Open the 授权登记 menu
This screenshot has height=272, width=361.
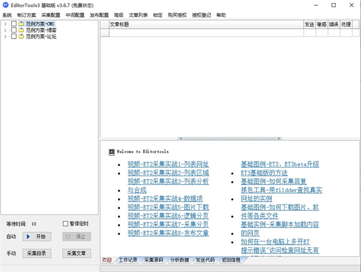click(202, 15)
